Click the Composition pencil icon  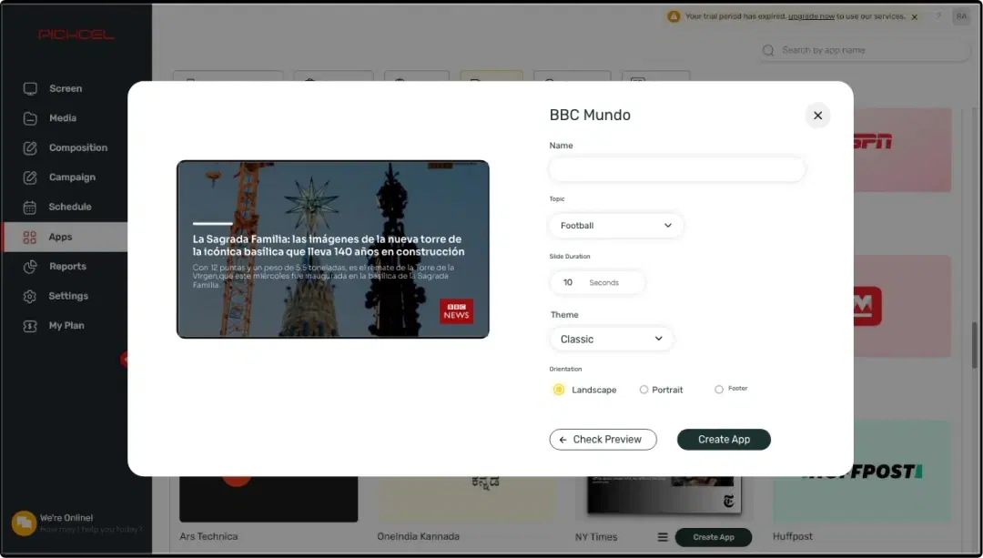click(x=30, y=147)
